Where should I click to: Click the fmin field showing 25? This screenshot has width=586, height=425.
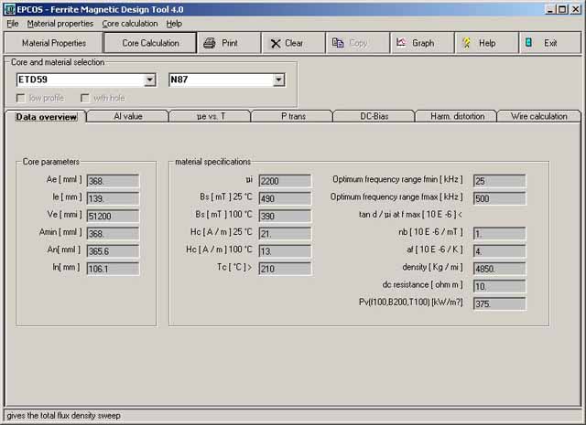[499, 181]
